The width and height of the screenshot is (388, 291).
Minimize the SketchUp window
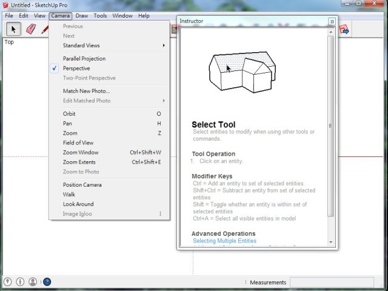coord(347,3)
